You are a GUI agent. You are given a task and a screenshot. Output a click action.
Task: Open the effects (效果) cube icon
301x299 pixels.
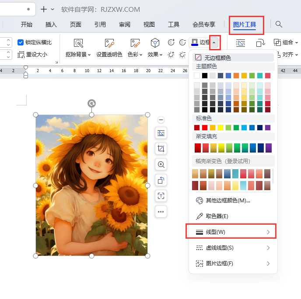click(x=155, y=43)
